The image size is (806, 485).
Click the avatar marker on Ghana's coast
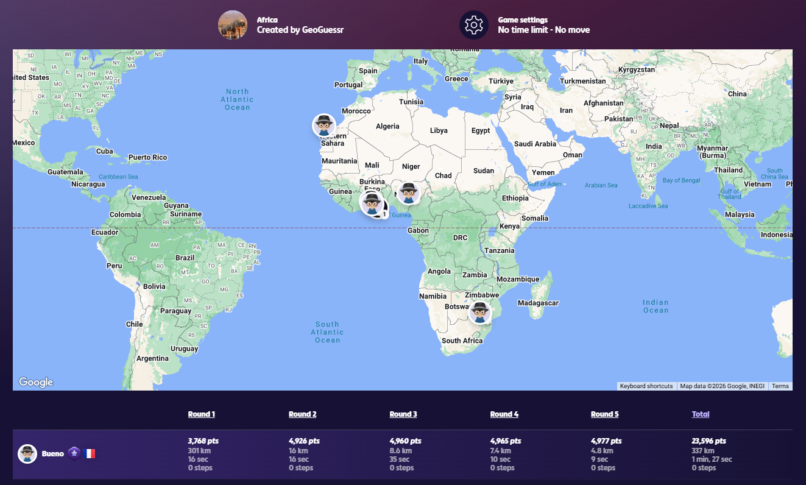(372, 203)
